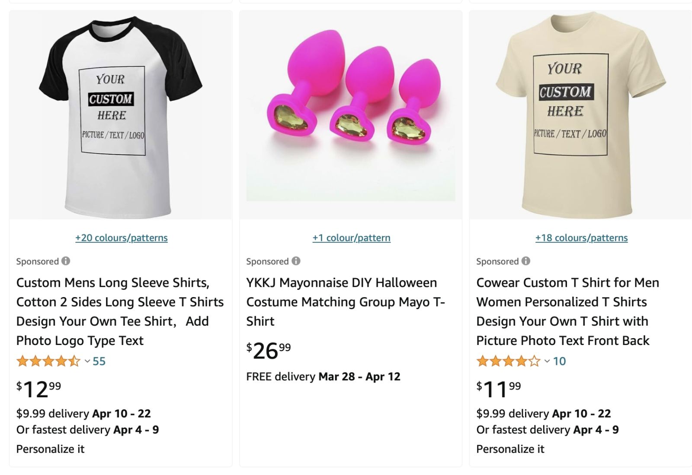Click Sponsored info icon on YKKJ Mayonnaise listing
Image resolution: width=692 pixels, height=475 pixels.
coord(296,261)
